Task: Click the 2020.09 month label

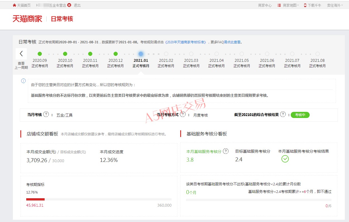Action: pyautogui.click(x=40, y=60)
